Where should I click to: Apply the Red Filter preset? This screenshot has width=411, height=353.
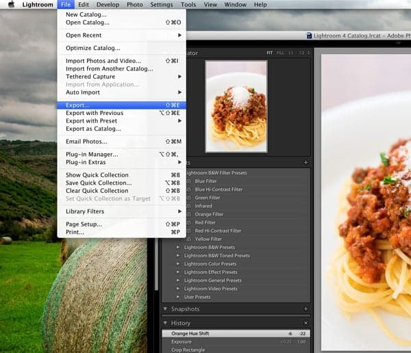pyautogui.click(x=205, y=222)
